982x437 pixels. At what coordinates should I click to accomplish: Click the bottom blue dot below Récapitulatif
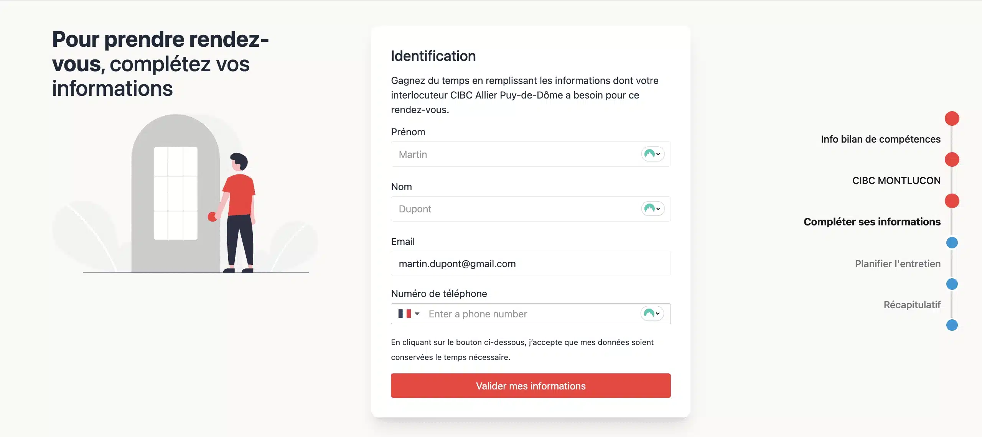point(952,325)
